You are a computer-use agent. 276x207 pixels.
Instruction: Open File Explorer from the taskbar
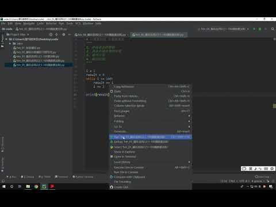28,186
